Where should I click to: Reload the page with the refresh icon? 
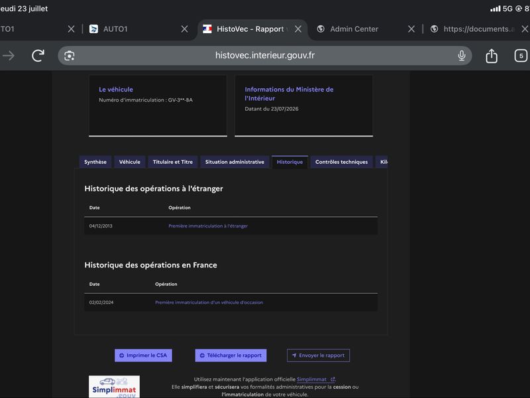point(38,56)
